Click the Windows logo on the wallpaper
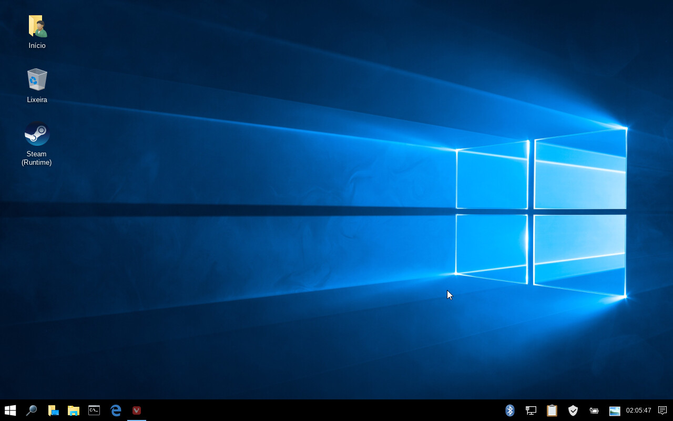The width and height of the screenshot is (673, 421). (542, 212)
